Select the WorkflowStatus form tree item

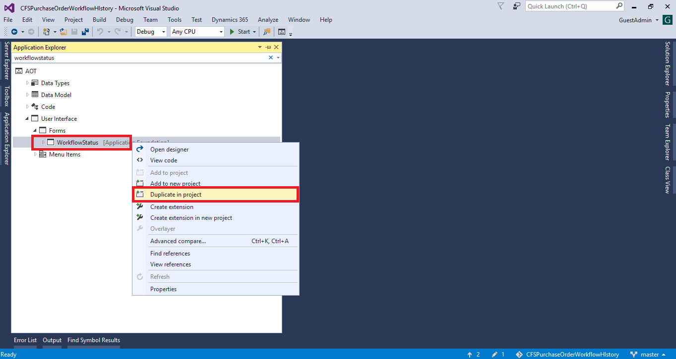click(x=77, y=143)
